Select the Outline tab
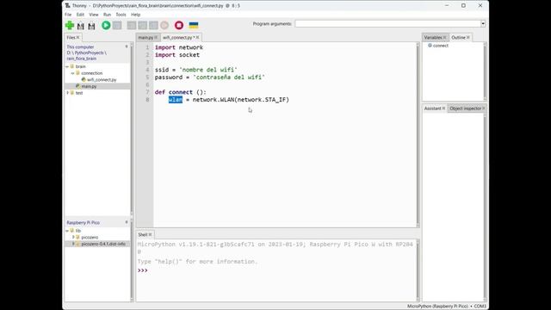This screenshot has height=310, width=551. coord(458,37)
